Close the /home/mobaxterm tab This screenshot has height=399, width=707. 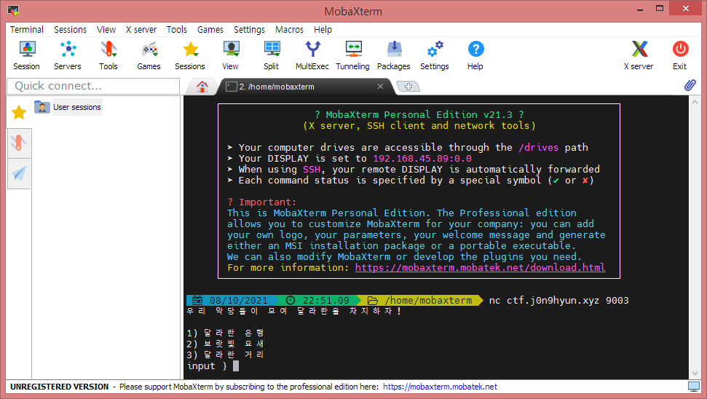click(381, 86)
